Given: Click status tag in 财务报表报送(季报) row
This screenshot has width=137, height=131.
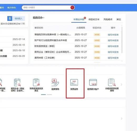Looking at the screenshot, I should (97, 46).
